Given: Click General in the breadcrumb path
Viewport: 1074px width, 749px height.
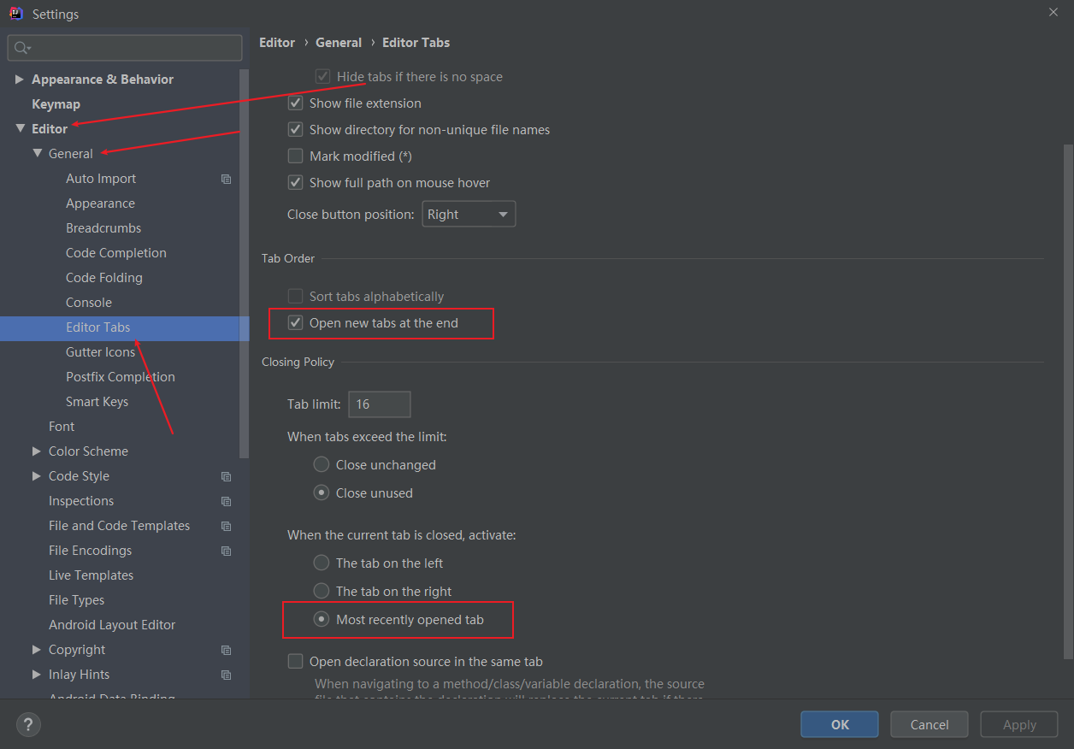Looking at the screenshot, I should coord(339,43).
